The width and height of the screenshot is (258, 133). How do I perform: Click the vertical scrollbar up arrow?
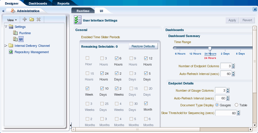pos(255,28)
